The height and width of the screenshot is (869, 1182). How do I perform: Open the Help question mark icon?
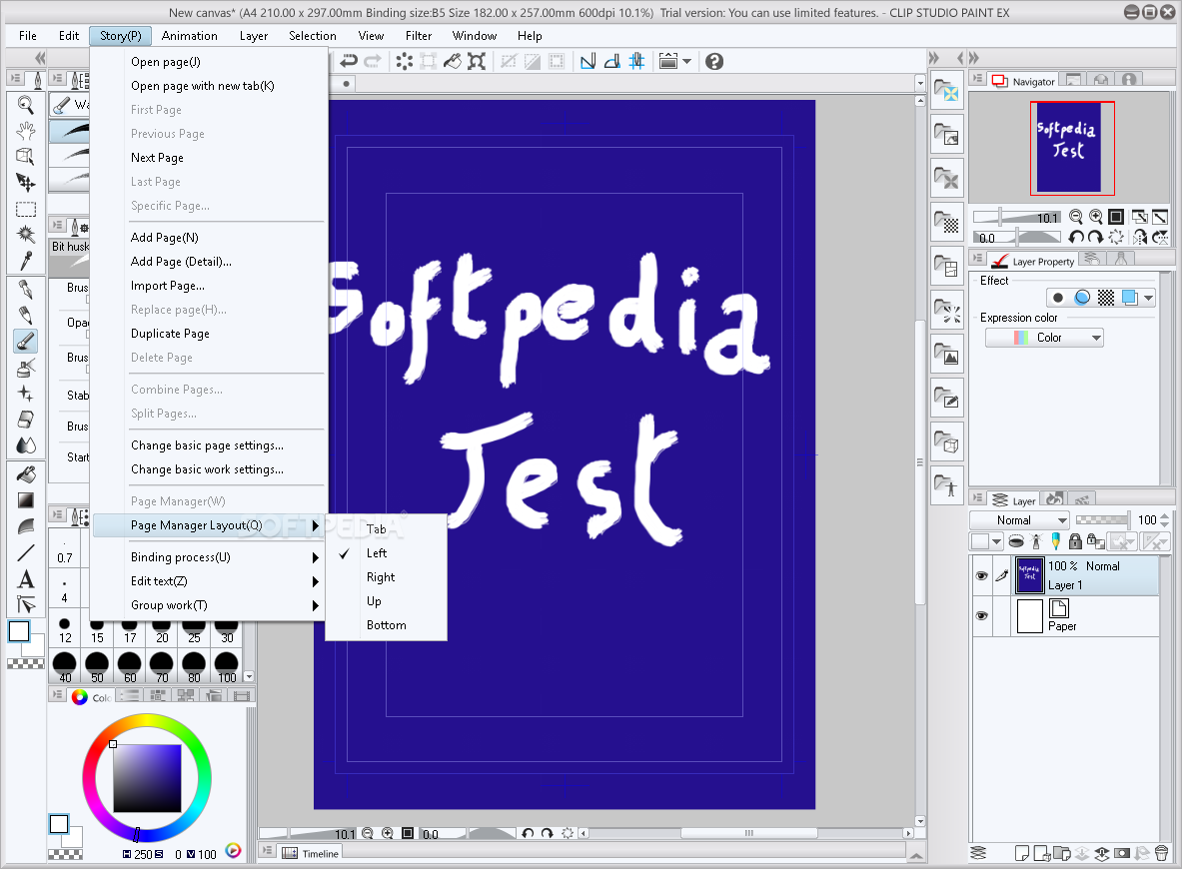coord(714,61)
